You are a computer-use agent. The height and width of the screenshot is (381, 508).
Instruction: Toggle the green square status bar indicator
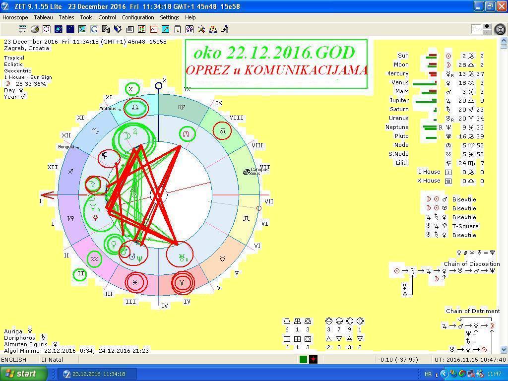coord(303,360)
